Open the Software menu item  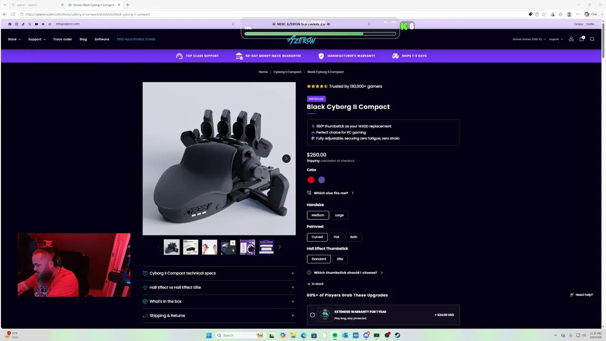click(x=102, y=39)
